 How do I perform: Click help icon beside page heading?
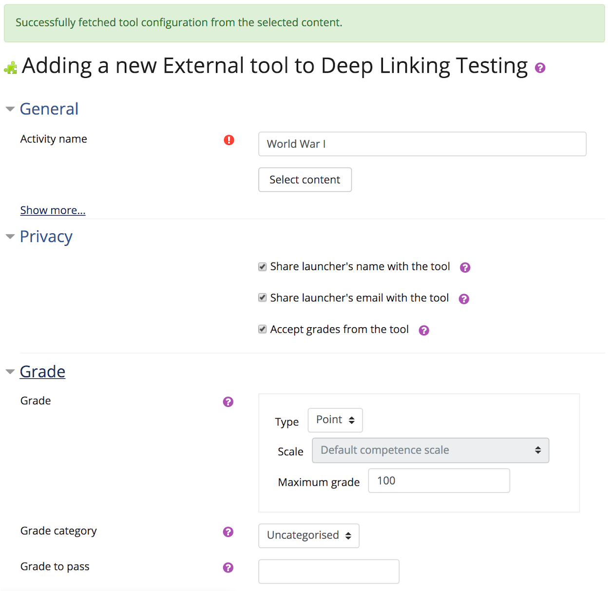(540, 68)
